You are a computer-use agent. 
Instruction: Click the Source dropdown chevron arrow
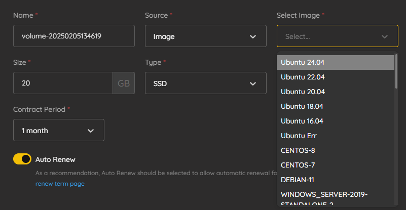tap(253, 36)
